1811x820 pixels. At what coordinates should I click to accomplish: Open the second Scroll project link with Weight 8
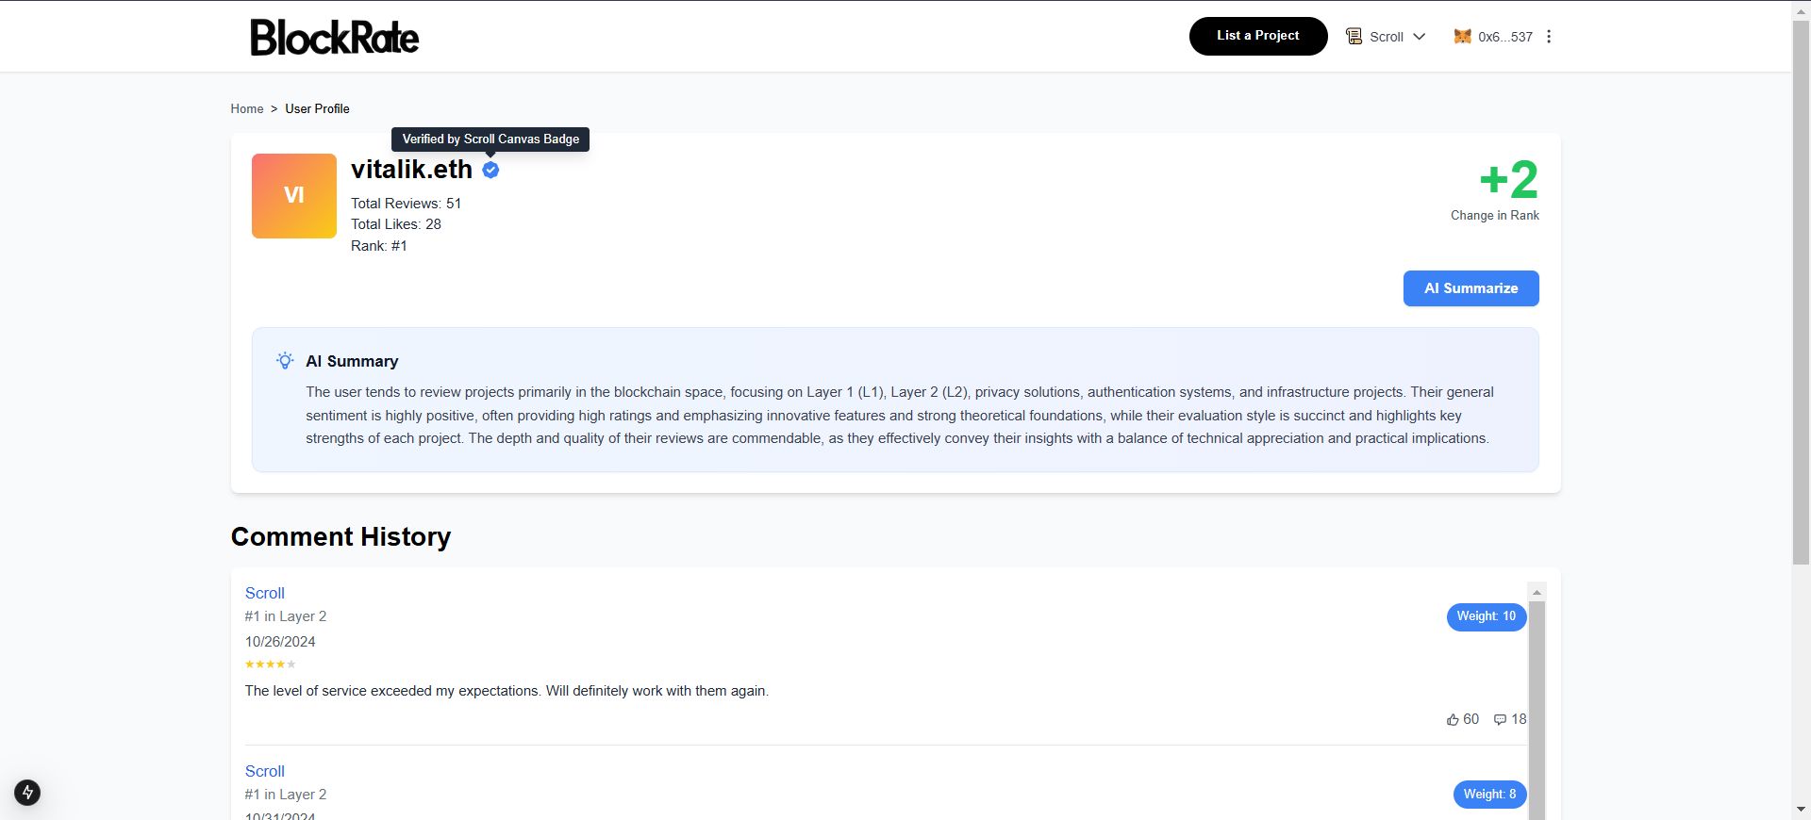(265, 771)
